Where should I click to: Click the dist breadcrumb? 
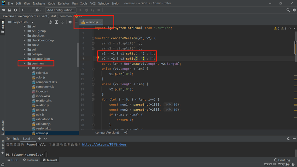53,16
